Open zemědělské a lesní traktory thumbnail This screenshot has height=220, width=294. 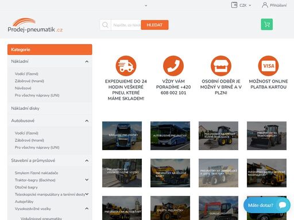tap(218, 173)
